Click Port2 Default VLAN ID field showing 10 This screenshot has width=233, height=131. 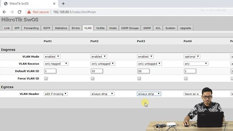point(97,71)
